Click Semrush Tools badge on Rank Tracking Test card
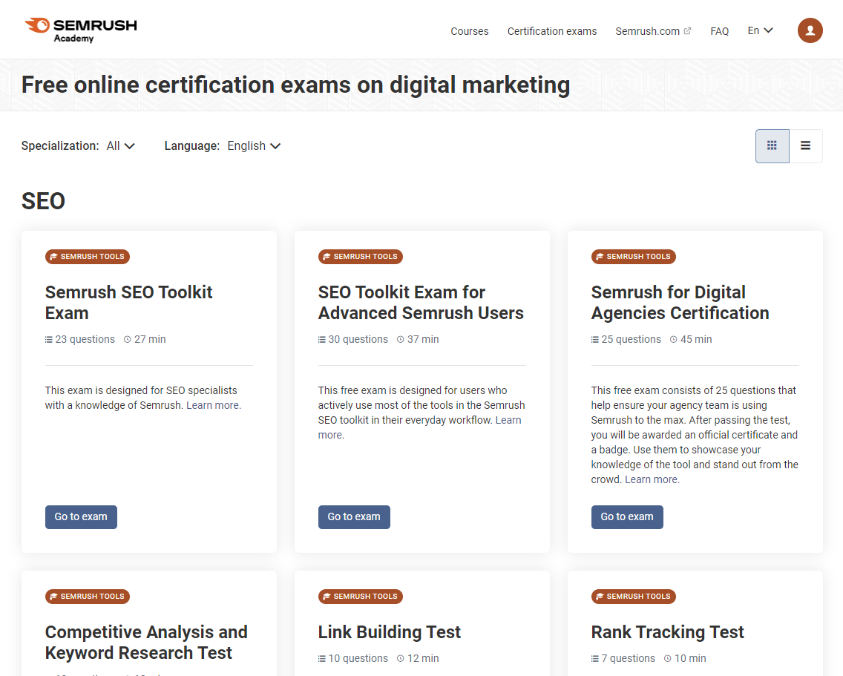This screenshot has width=843, height=676. click(x=633, y=597)
